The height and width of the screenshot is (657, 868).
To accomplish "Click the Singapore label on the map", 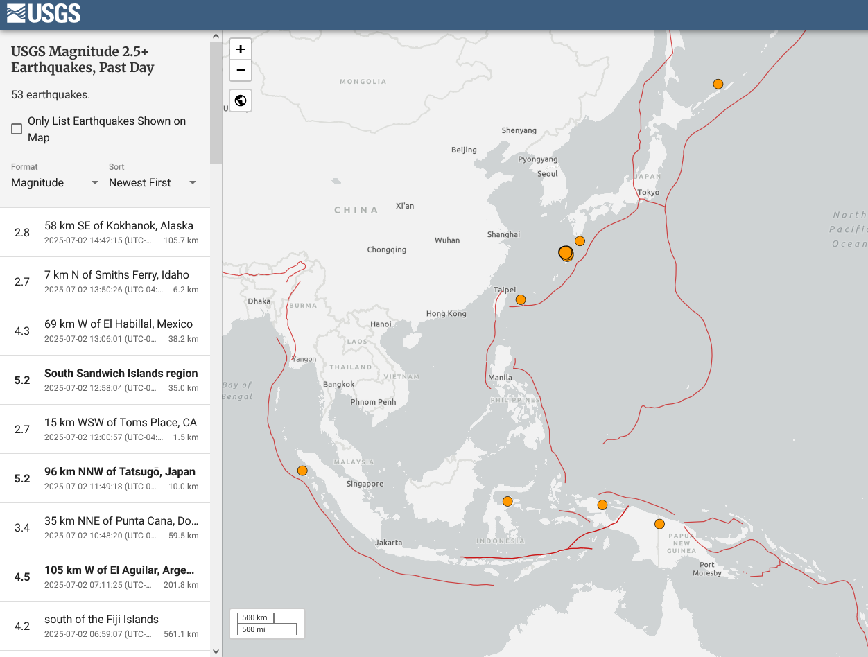I will point(365,484).
